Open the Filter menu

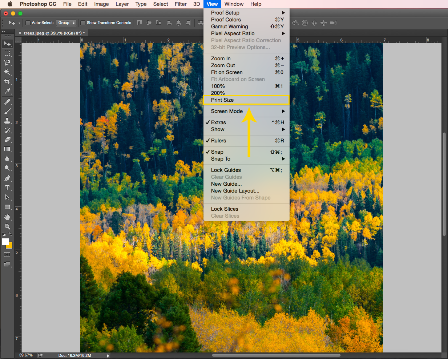coord(181,4)
